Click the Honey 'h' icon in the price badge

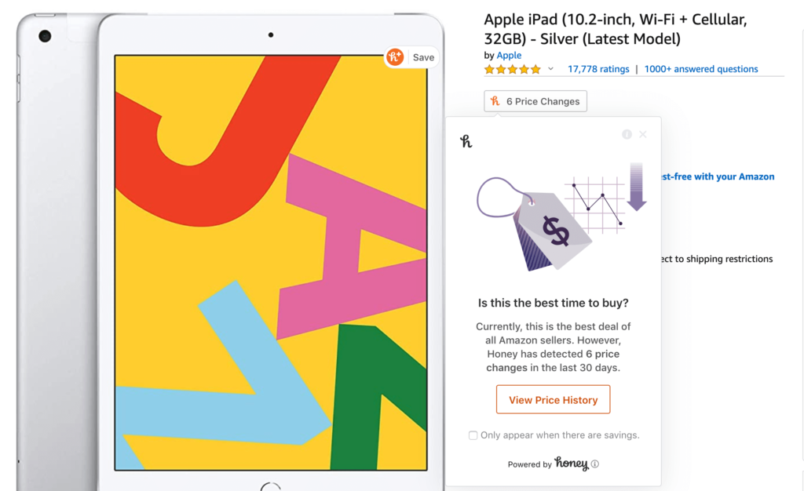point(495,101)
